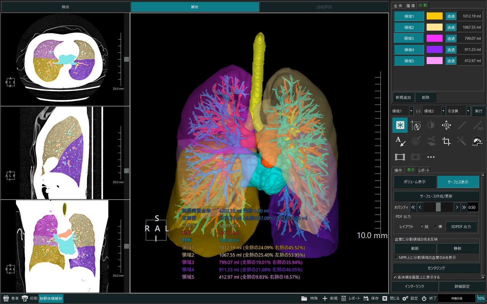Image resolution: width=487 pixels, height=304 pixels.
Task: Toggle transparency (透過) for 領域3
Action: pos(451,38)
